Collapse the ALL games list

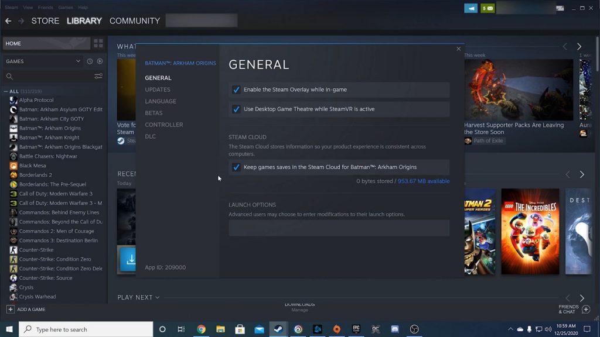(x=6, y=91)
